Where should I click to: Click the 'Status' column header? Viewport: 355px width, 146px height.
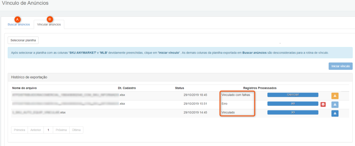tap(180, 88)
